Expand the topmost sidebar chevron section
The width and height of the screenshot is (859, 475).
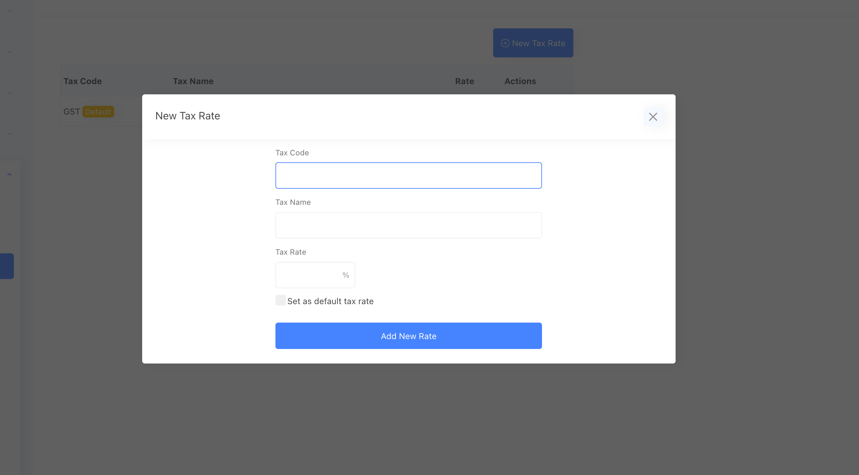click(9, 11)
